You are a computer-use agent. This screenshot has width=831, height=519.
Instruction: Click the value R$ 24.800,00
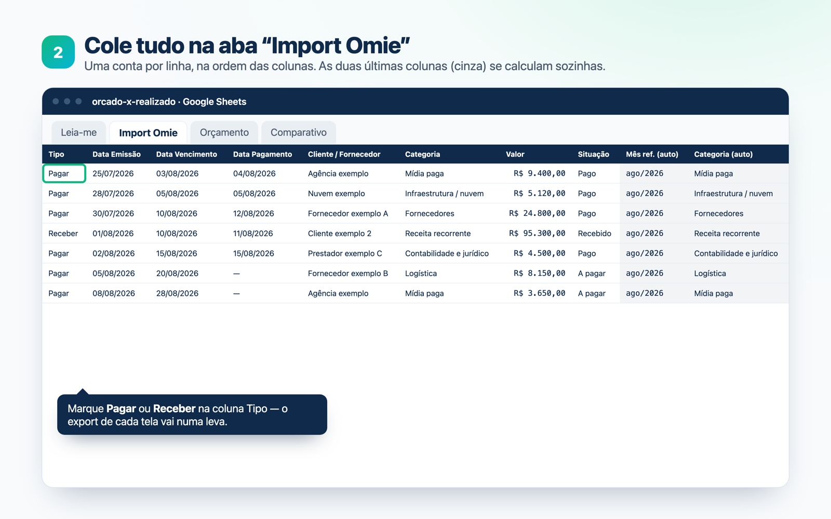(x=537, y=213)
